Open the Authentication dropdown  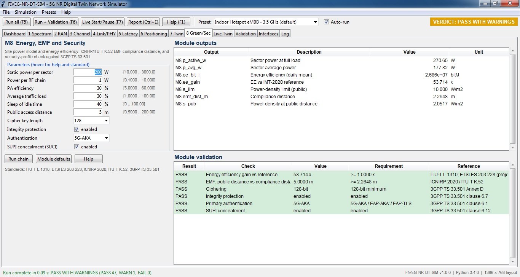point(91,138)
